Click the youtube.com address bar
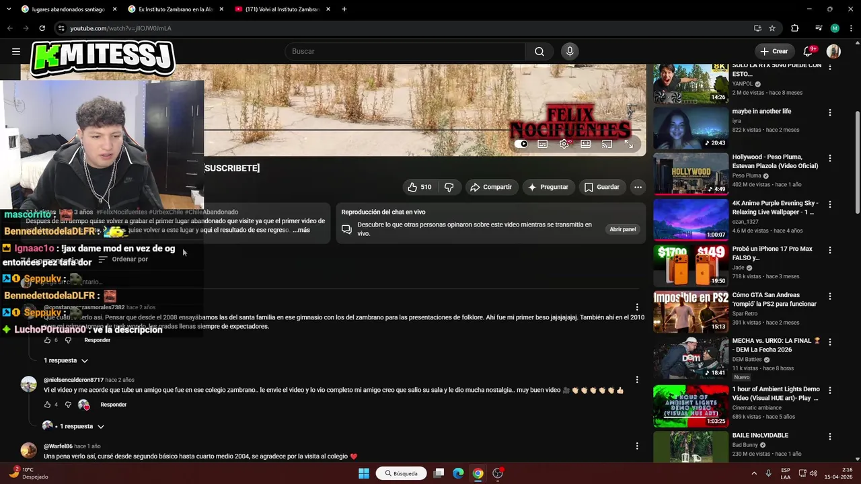The width and height of the screenshot is (861, 484). [x=404, y=28]
